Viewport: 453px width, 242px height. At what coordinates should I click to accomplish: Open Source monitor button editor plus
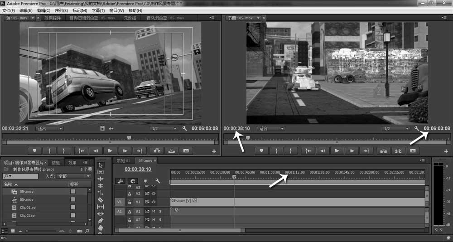tap(214, 151)
